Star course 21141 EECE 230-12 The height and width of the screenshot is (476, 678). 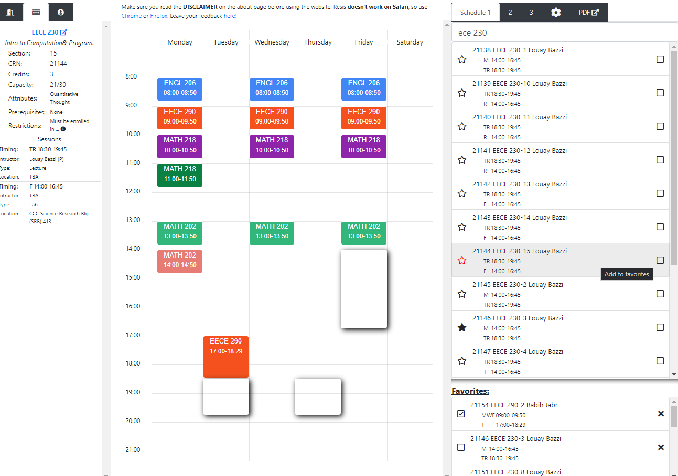[x=462, y=160]
